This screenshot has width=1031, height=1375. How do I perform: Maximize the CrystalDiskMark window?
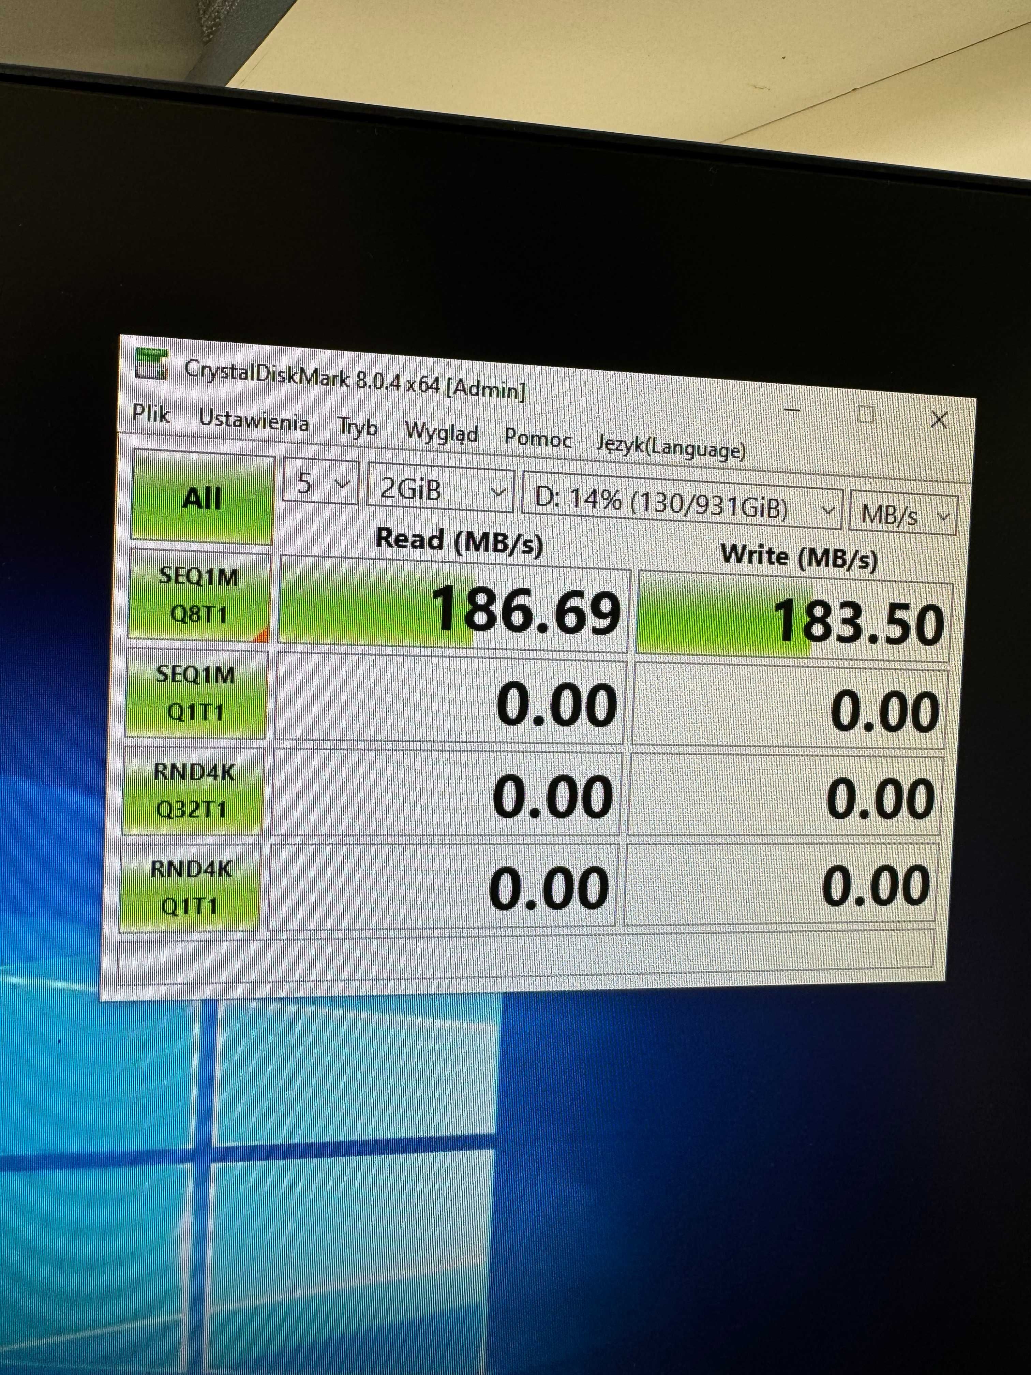pos(866,414)
